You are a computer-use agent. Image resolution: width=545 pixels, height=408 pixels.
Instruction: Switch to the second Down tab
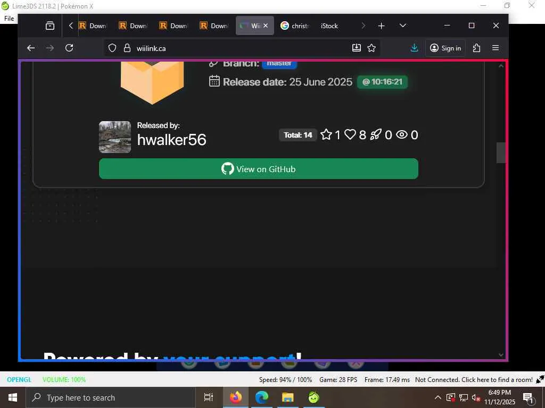click(133, 25)
